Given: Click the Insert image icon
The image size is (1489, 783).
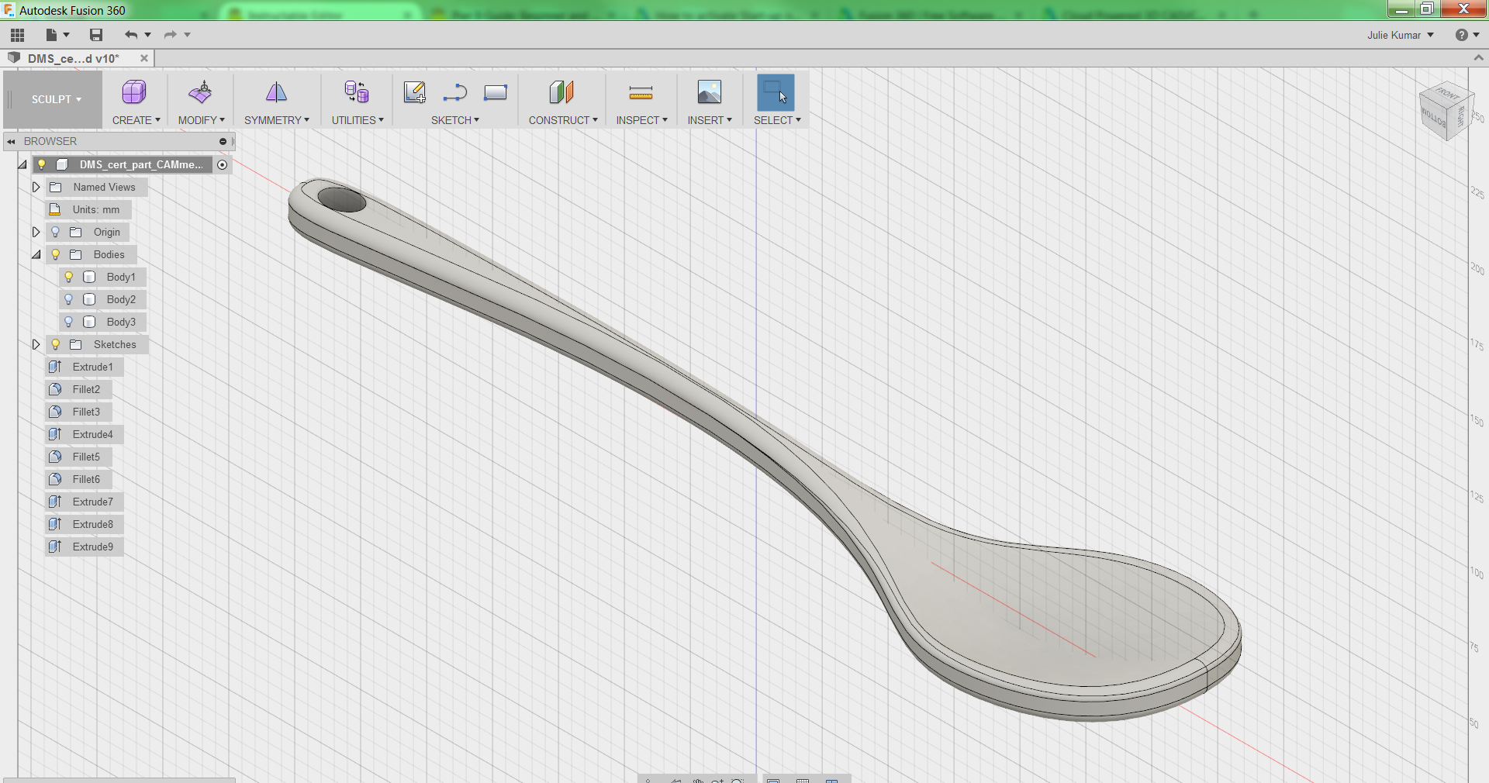Looking at the screenshot, I should point(709,92).
